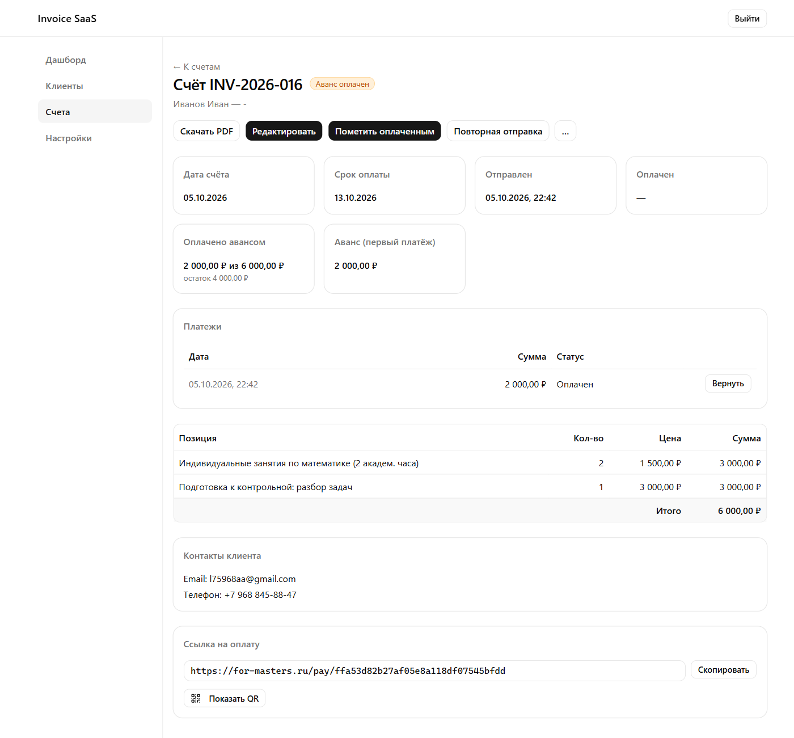Click the Итого total 6 000,00 ₽

[740, 511]
